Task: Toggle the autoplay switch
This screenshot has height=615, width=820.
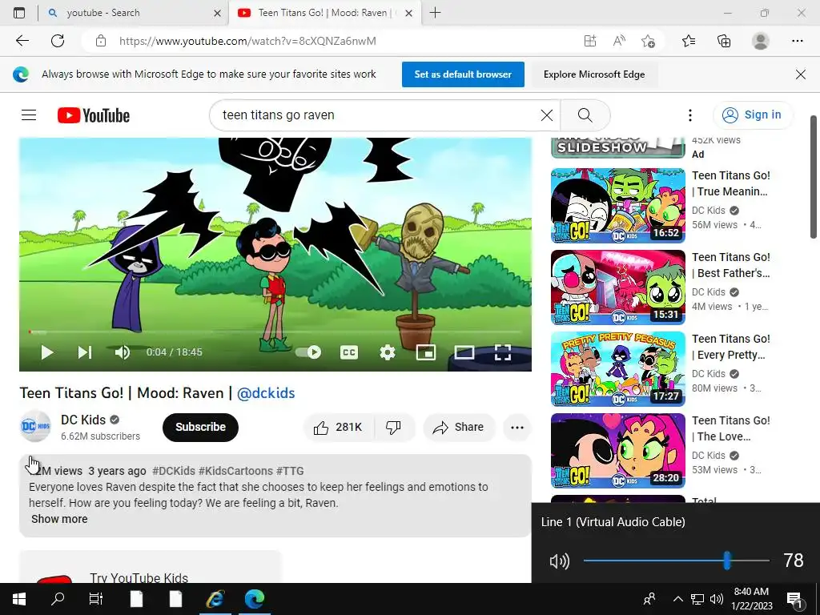Action: click(308, 352)
